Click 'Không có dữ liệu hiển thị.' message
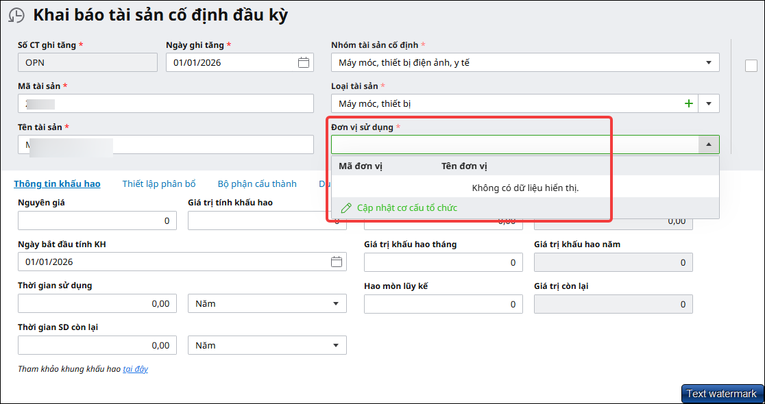The width and height of the screenshot is (765, 404). click(526, 188)
